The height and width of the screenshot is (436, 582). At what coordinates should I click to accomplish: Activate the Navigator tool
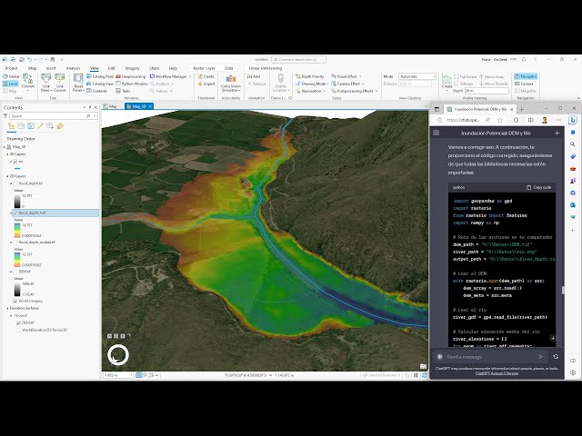(526, 76)
